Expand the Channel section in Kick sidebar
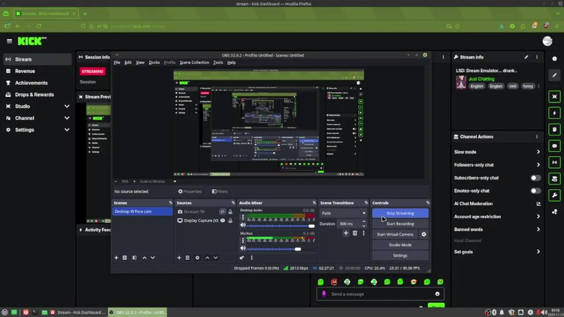 pyautogui.click(x=67, y=118)
